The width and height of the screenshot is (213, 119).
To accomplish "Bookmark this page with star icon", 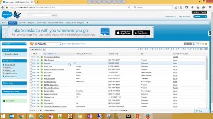I will pos(176,7).
